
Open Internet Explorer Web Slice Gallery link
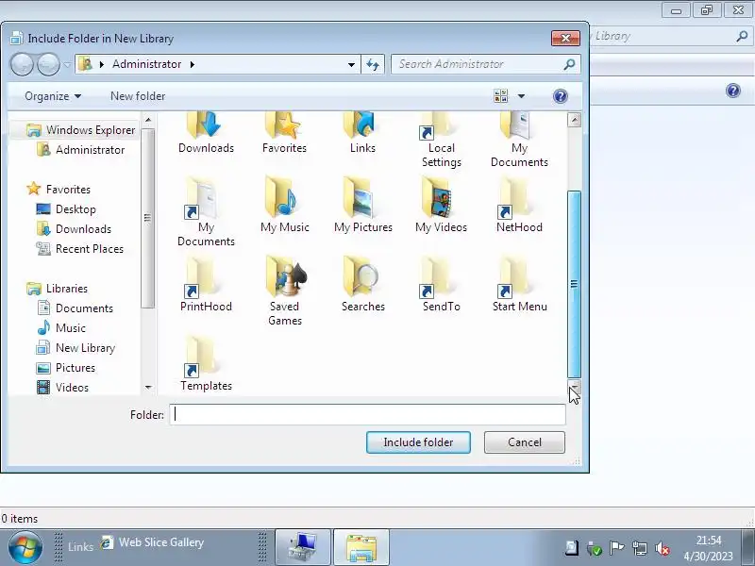153,543
